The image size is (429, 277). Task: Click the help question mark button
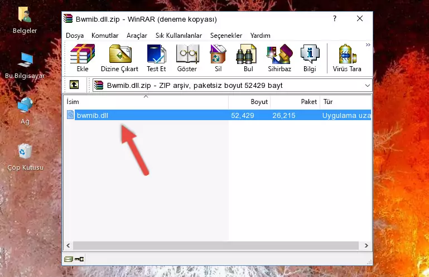tap(335, 18)
